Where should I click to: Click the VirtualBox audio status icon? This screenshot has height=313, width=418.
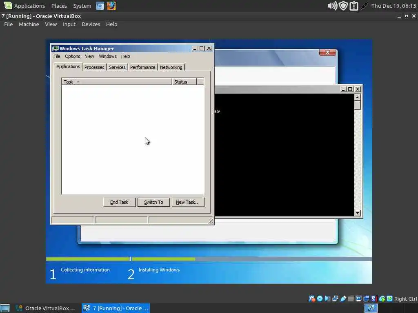coord(327,299)
